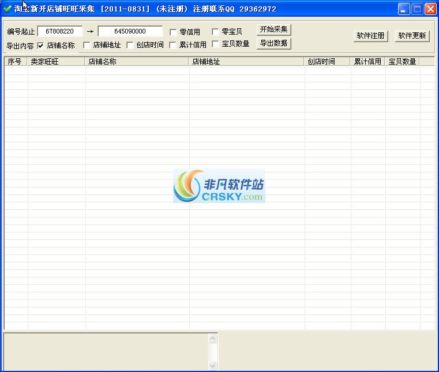Click the log box scroll down arrow
439x372 pixels.
point(213,366)
